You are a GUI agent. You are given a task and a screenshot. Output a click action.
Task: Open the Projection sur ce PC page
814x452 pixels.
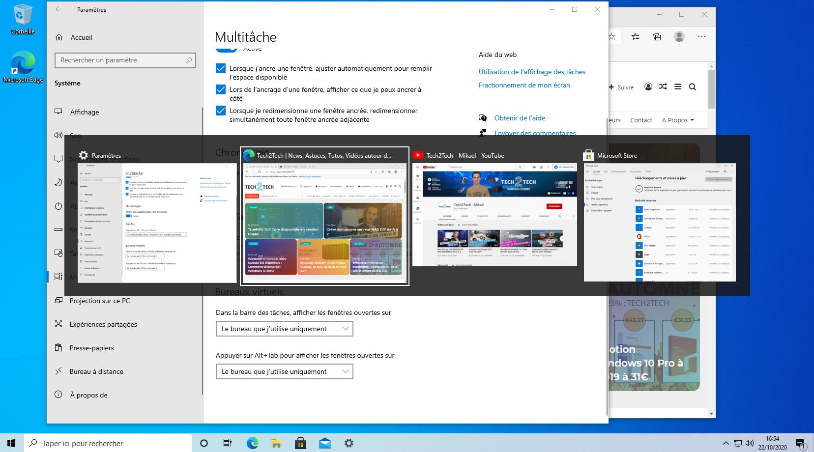tap(100, 301)
